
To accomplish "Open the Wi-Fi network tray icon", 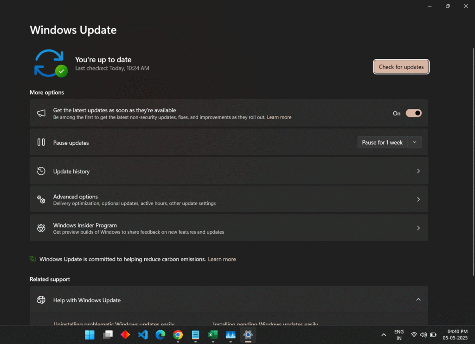I will (x=414, y=335).
